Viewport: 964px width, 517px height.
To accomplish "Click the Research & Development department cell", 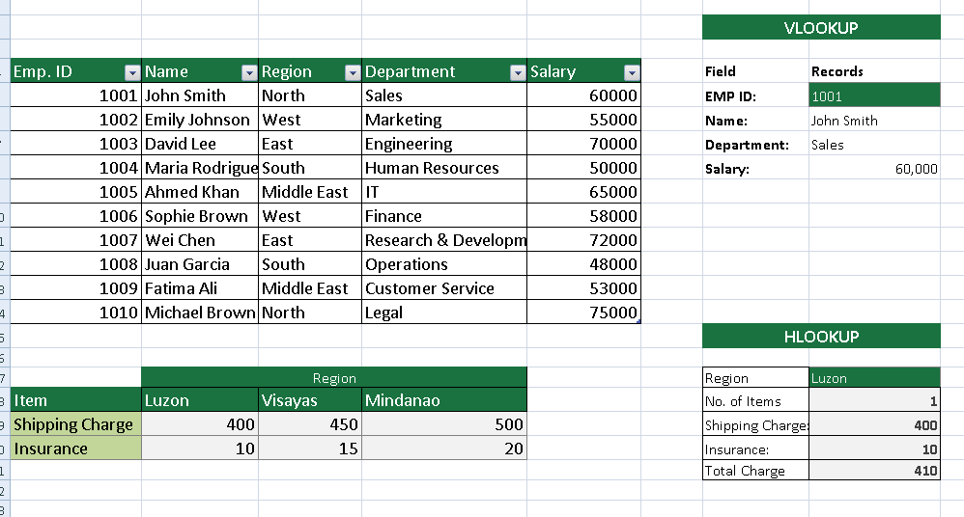I will [x=444, y=239].
